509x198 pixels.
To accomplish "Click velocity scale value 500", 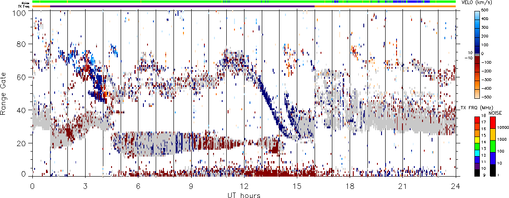I will 486,10.
